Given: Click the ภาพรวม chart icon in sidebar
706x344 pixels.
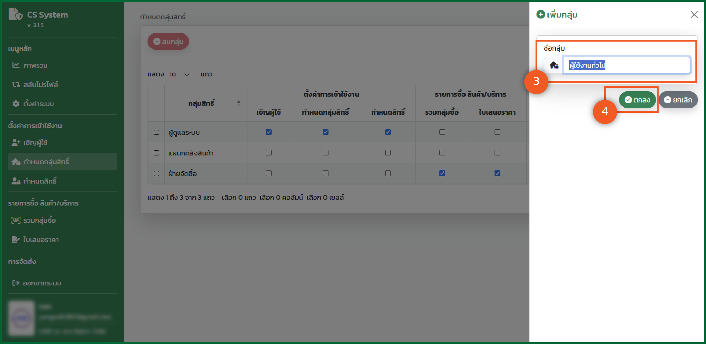Looking at the screenshot, I should coord(16,65).
